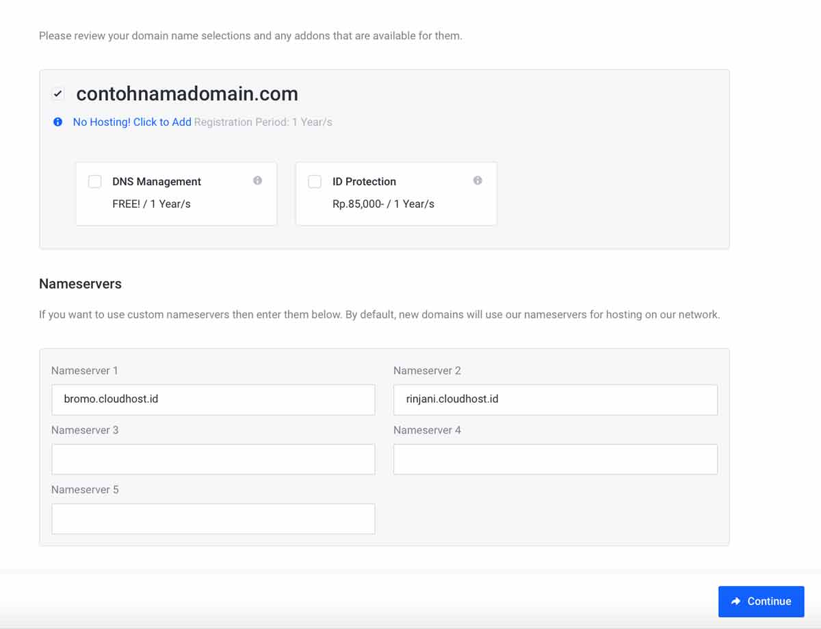Click the custom nameservers description paragraph
The height and width of the screenshot is (629, 821).
tap(380, 315)
